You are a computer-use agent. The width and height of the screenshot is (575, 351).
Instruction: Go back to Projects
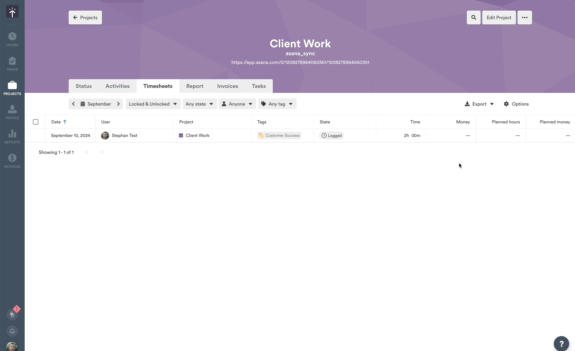pos(85,17)
